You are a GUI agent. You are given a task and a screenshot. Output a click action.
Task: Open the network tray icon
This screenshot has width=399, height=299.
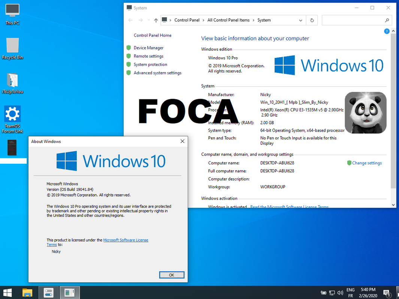332,293
